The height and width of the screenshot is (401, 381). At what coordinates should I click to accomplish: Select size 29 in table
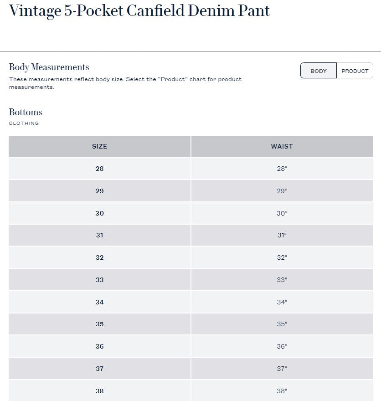(99, 191)
